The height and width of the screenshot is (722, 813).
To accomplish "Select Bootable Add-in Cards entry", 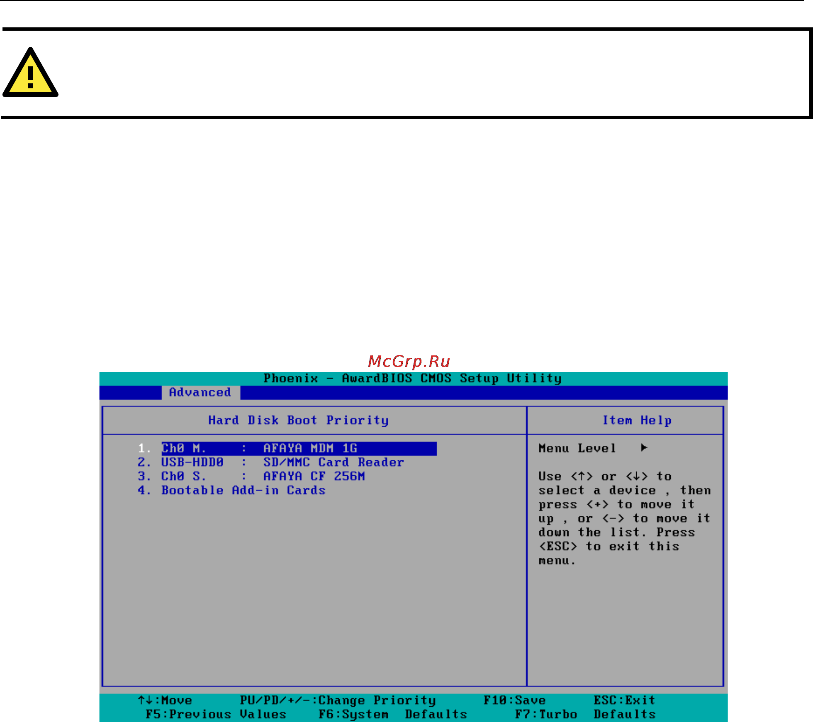I will pyautogui.click(x=231, y=491).
